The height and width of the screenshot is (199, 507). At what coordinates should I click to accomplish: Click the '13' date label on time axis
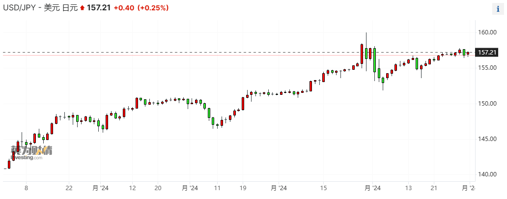pyautogui.click(x=408, y=188)
